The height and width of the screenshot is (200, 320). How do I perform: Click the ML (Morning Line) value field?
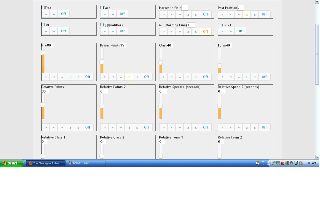click(191, 25)
